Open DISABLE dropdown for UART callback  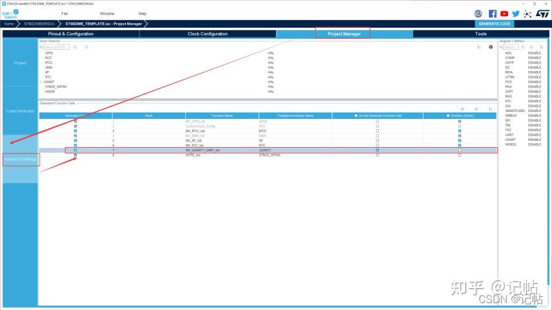[x=535, y=135]
